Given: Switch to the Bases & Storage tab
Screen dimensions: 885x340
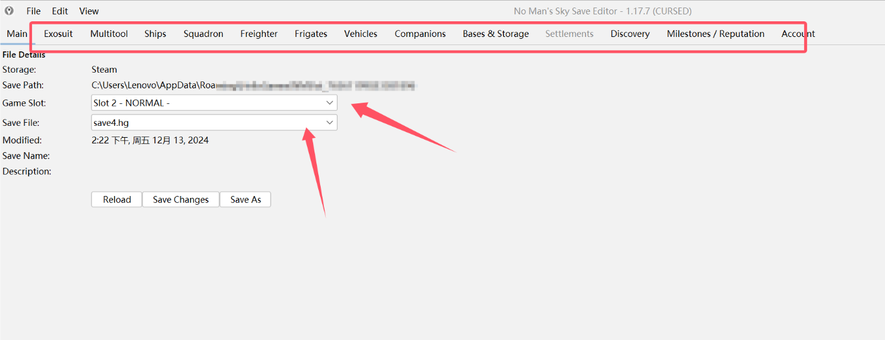Looking at the screenshot, I should click(496, 34).
